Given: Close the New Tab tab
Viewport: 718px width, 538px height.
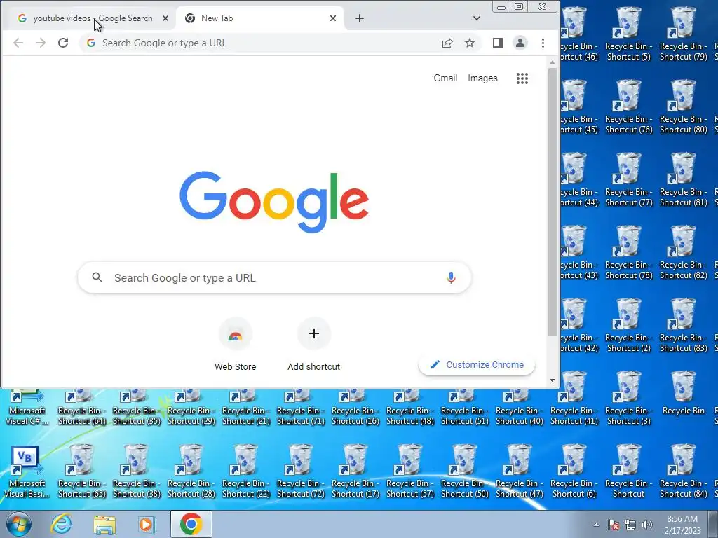Looking at the screenshot, I should 333,18.
